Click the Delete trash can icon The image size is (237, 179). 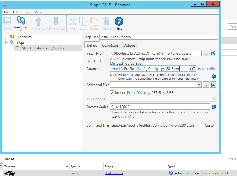(106, 22)
